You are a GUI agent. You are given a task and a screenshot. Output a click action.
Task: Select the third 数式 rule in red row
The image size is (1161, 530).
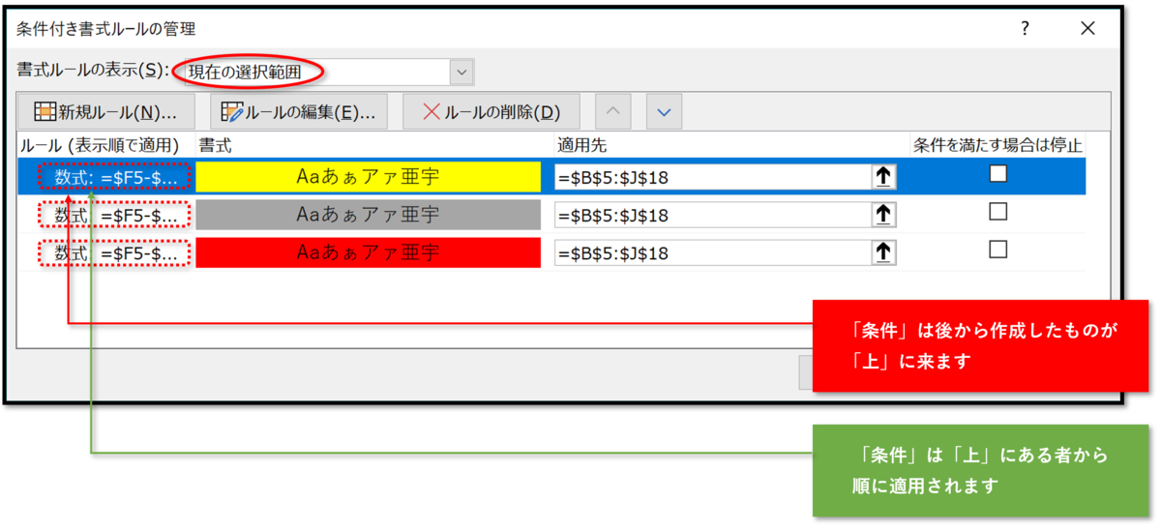pos(116,252)
